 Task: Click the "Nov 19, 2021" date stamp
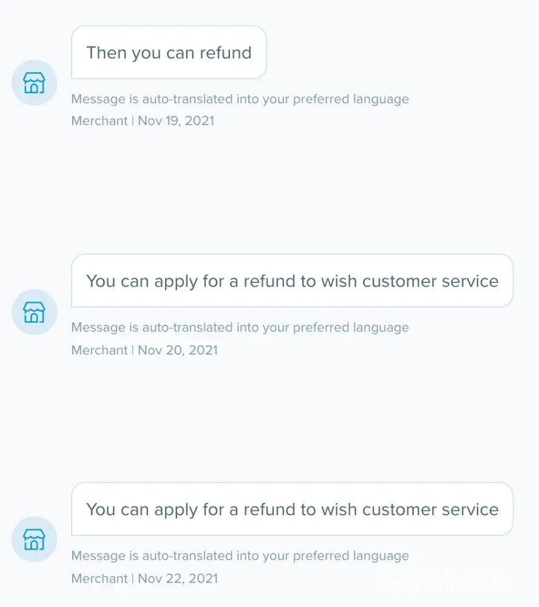point(176,120)
